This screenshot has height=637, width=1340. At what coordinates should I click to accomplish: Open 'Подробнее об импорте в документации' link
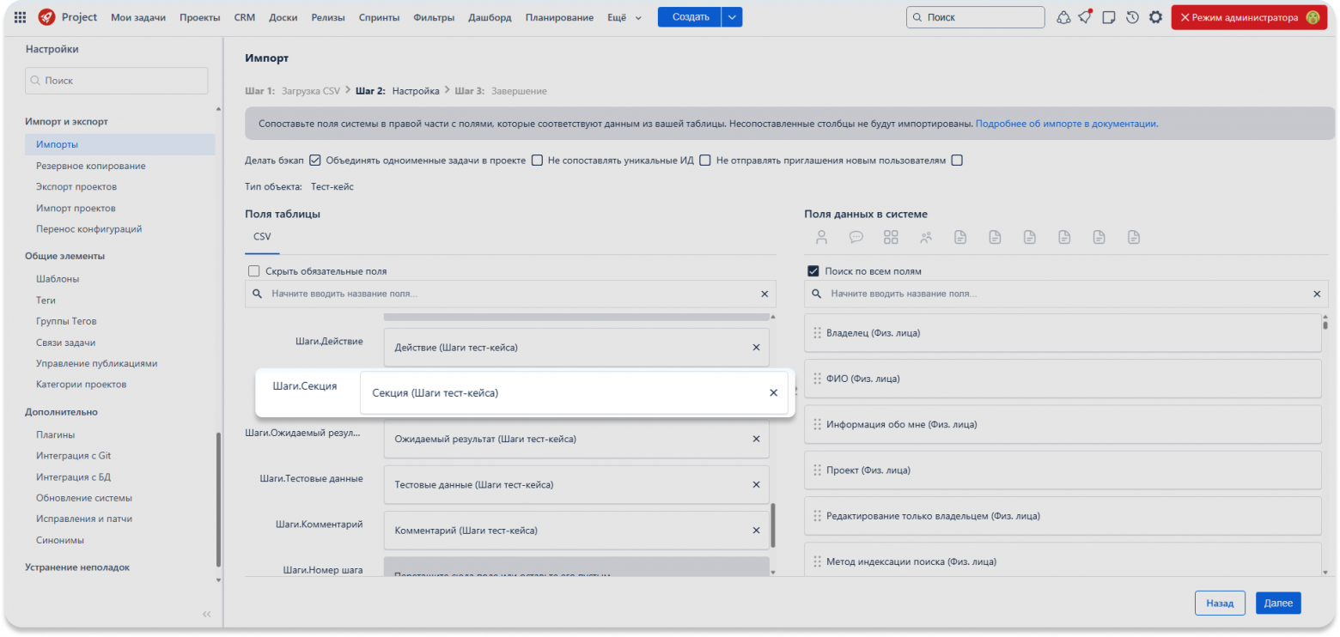point(1067,124)
